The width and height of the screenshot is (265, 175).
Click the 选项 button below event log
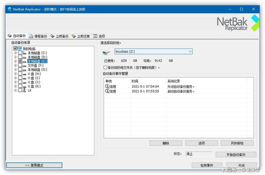(x=202, y=143)
